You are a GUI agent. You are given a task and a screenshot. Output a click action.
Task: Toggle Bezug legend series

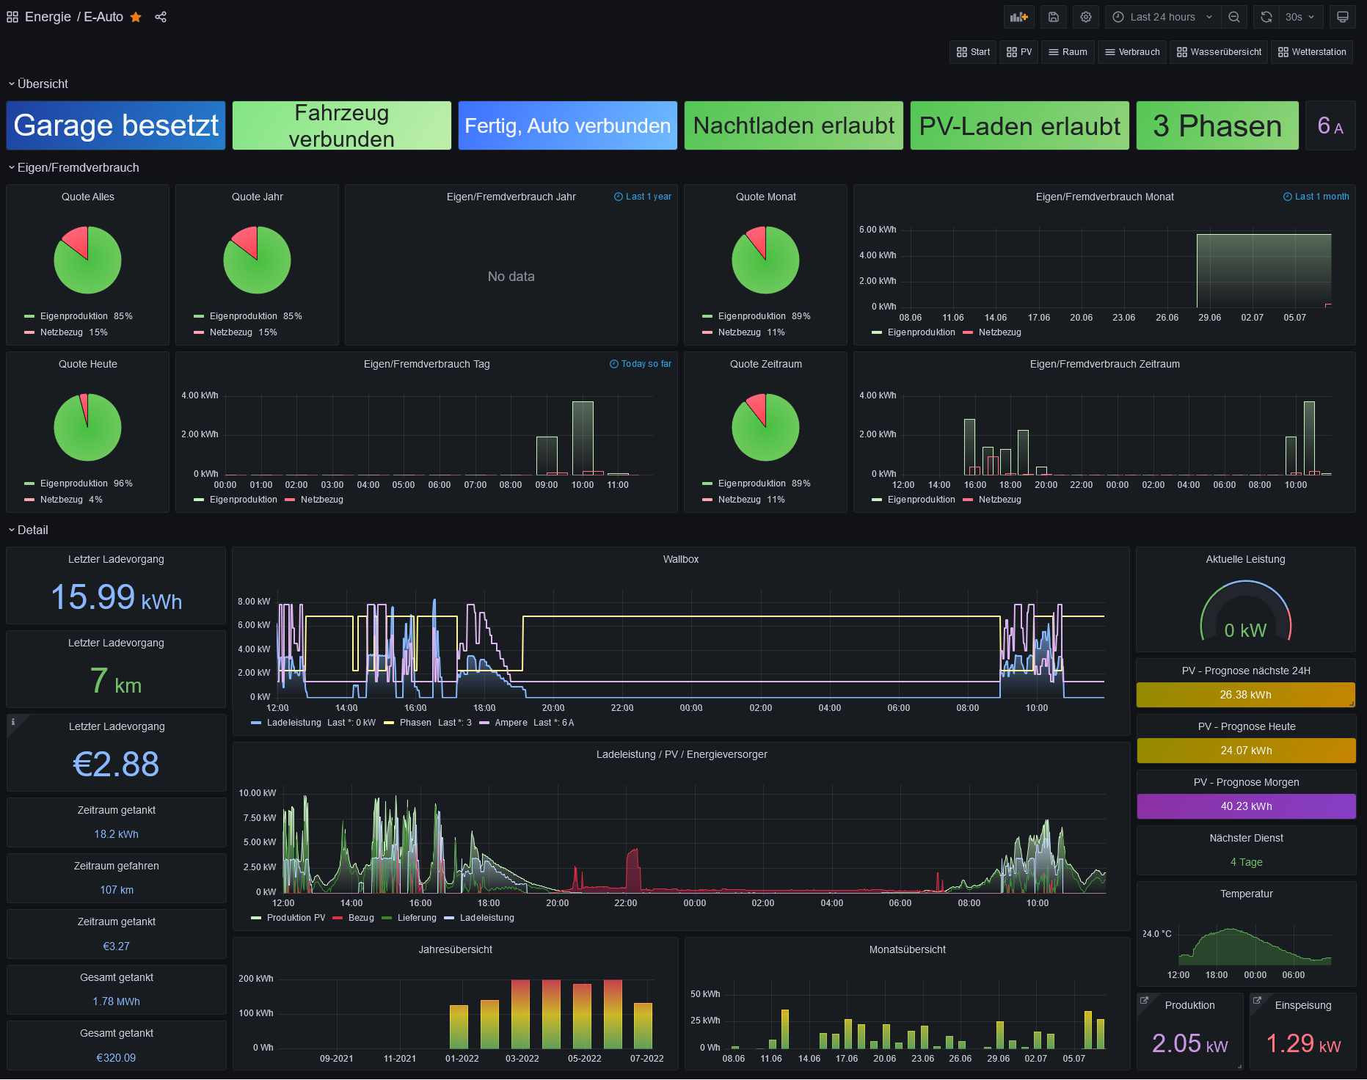[360, 918]
